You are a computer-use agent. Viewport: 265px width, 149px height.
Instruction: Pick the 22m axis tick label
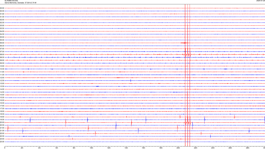click(195, 148)
